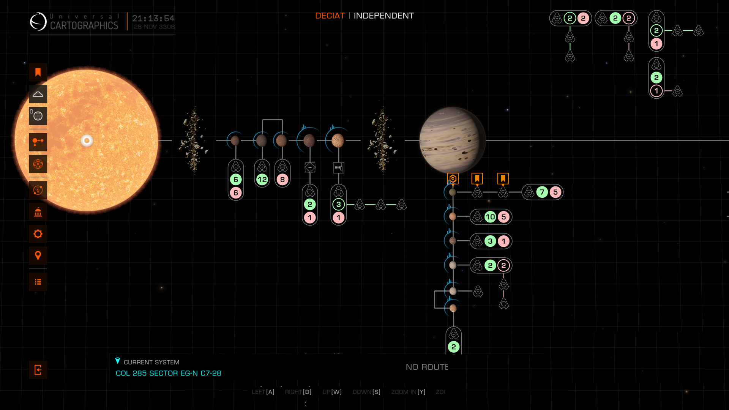729x410 pixels.
Task: Select bottom settlement under first top-right cluster
Action: [x=570, y=57]
